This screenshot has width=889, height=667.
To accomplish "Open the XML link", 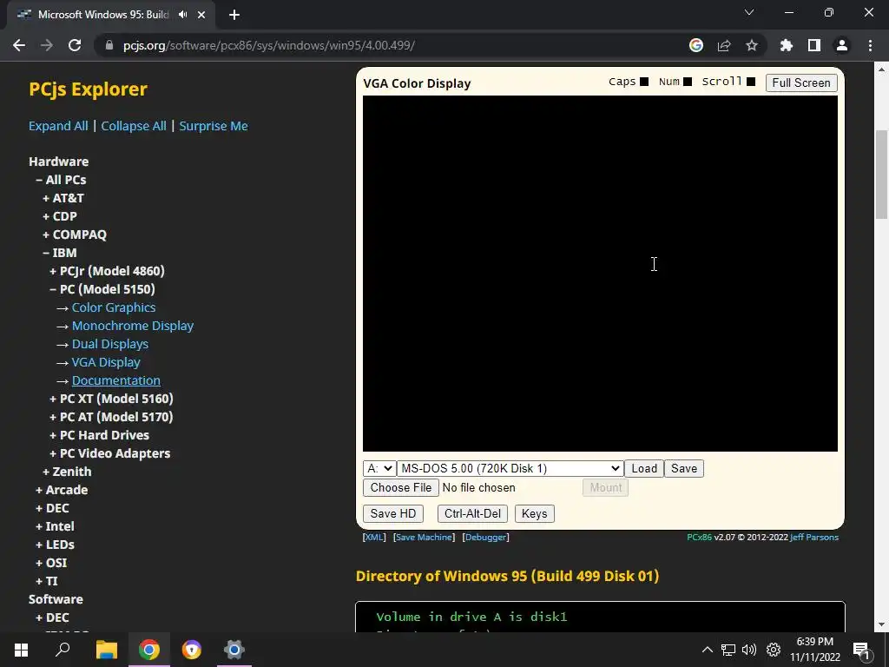I will click(x=374, y=537).
